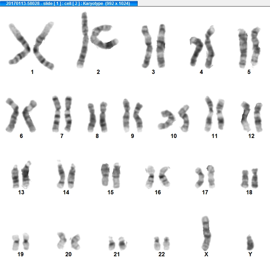270x270 pixels.
Task: Click the label '8' below its chromosomes
Action: pos(97,136)
